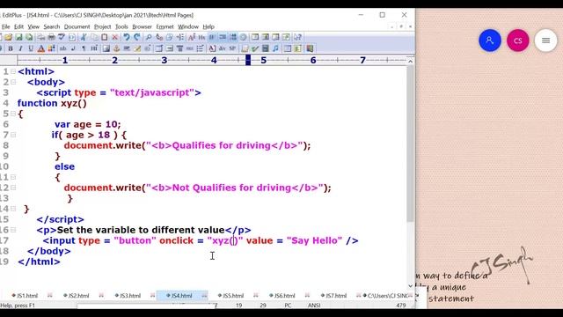The width and height of the screenshot is (563, 317).
Task: Open the white hamburger menu button
Action: [545, 41]
